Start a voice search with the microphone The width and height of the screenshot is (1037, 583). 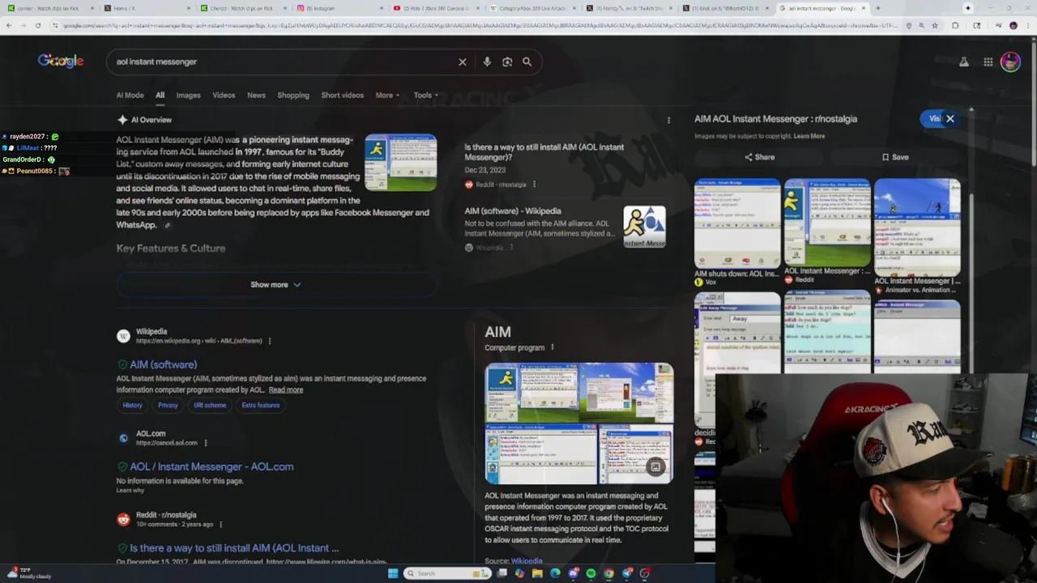click(487, 62)
